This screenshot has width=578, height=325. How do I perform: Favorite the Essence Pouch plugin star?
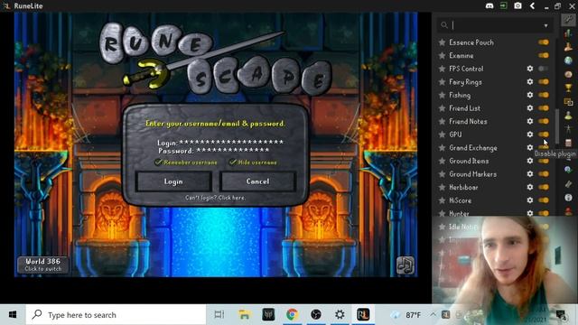(442, 42)
